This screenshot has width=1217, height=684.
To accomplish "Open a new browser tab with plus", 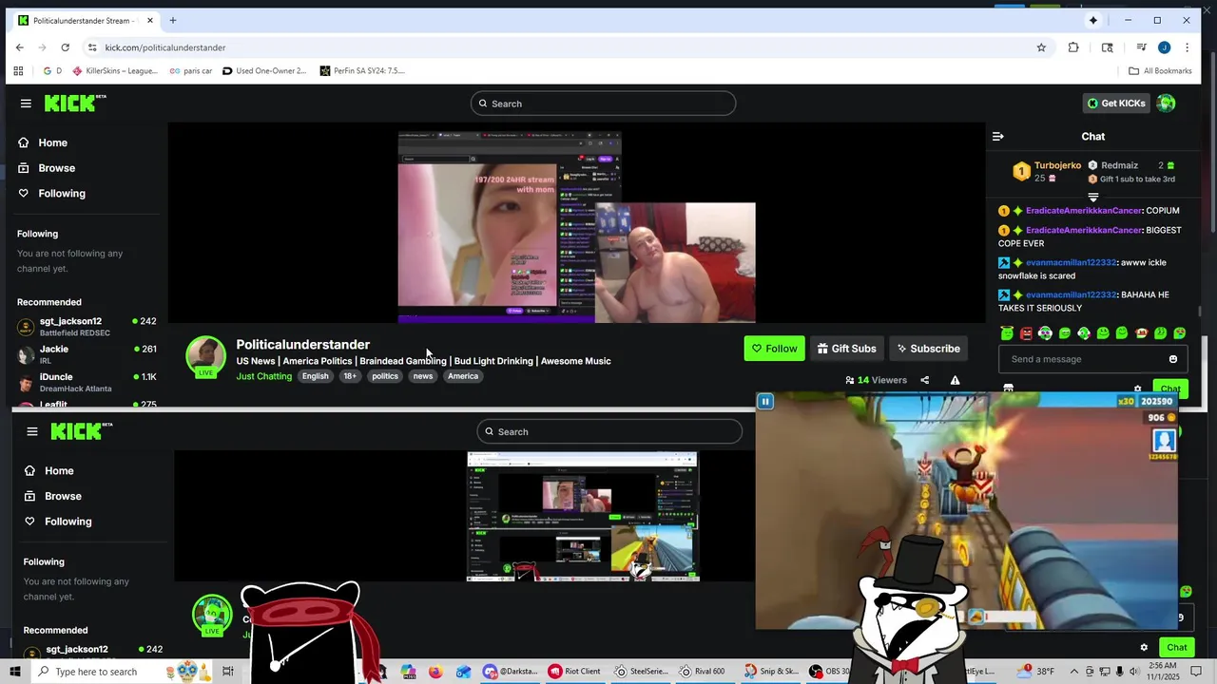I will (x=172, y=20).
